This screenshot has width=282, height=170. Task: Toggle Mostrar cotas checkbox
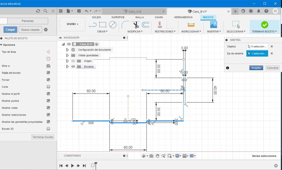[x=48, y=108]
